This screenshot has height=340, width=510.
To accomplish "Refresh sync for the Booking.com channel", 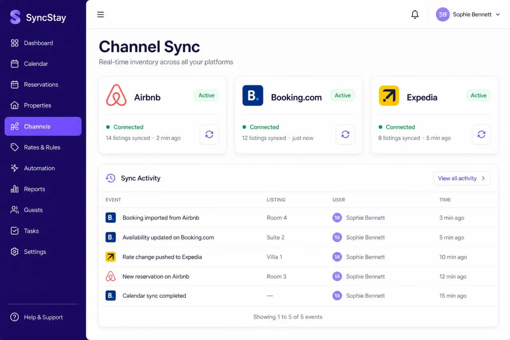I will (345, 134).
